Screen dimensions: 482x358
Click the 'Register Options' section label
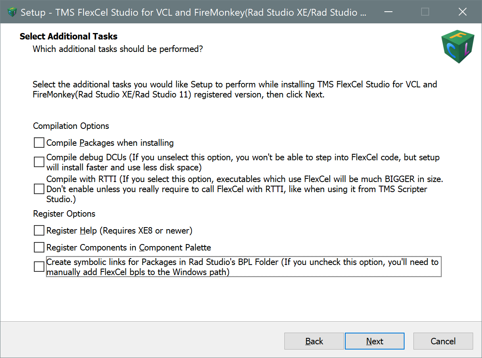[x=64, y=214]
